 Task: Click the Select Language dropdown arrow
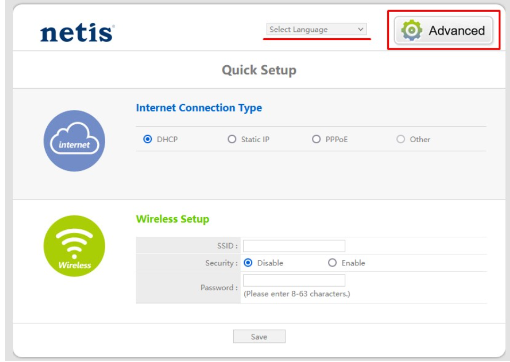tap(361, 30)
